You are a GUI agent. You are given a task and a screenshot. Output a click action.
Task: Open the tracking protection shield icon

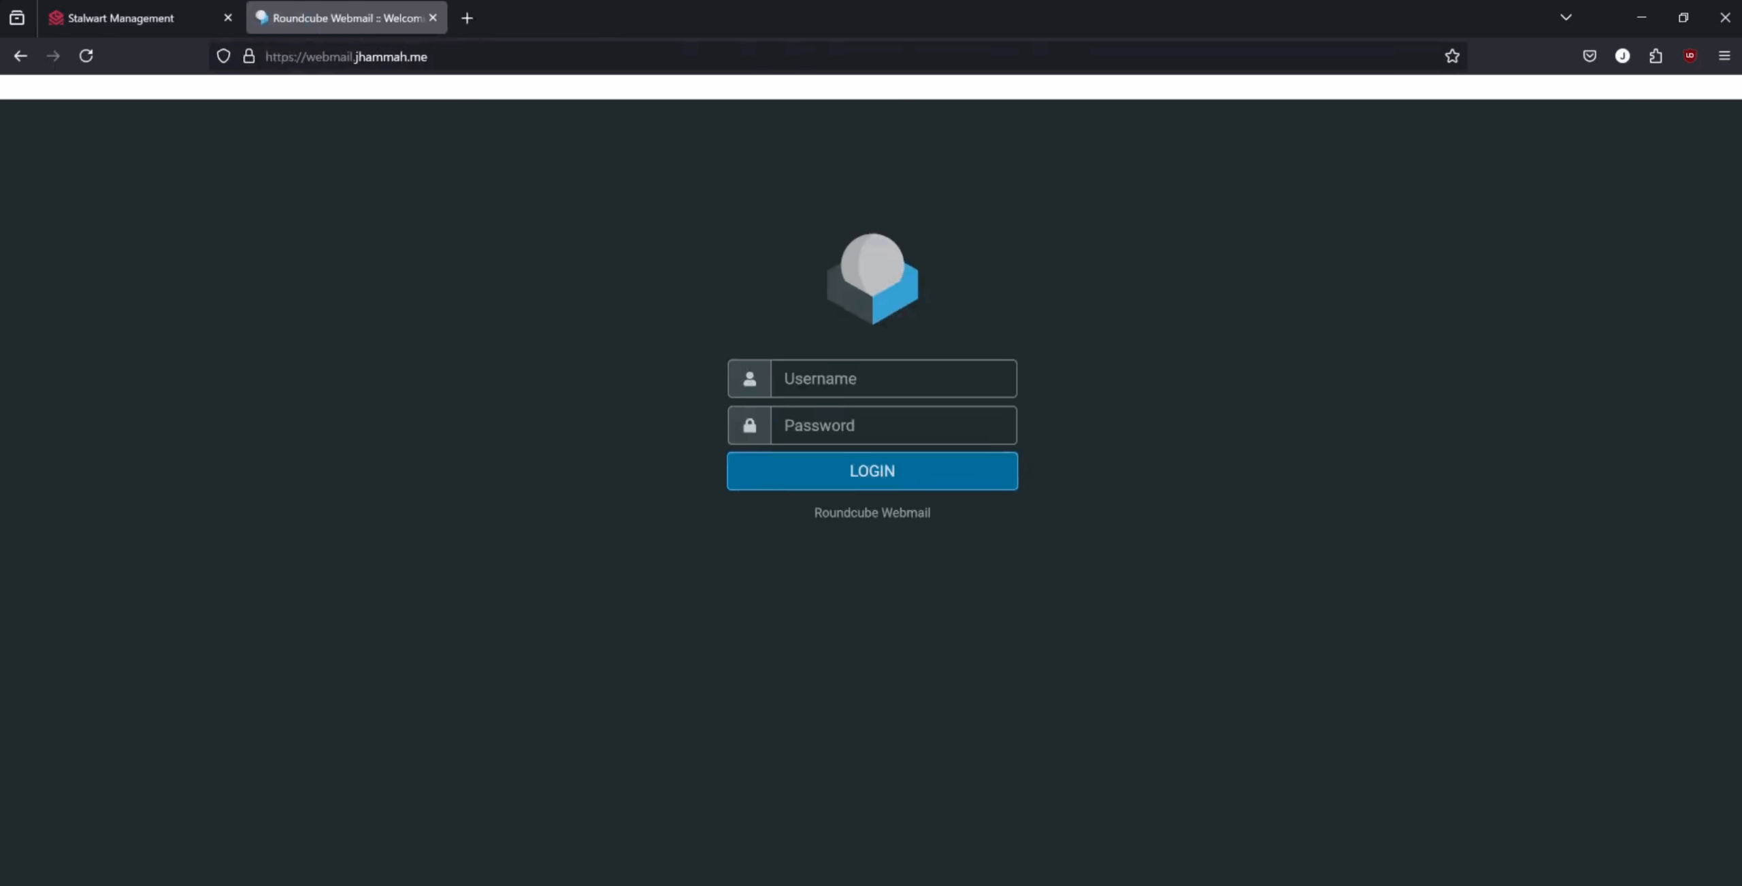tap(223, 56)
